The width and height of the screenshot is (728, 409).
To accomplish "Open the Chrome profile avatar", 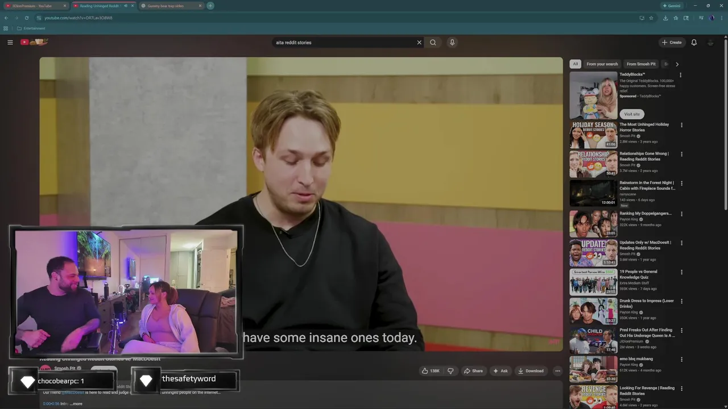I will [x=712, y=18].
